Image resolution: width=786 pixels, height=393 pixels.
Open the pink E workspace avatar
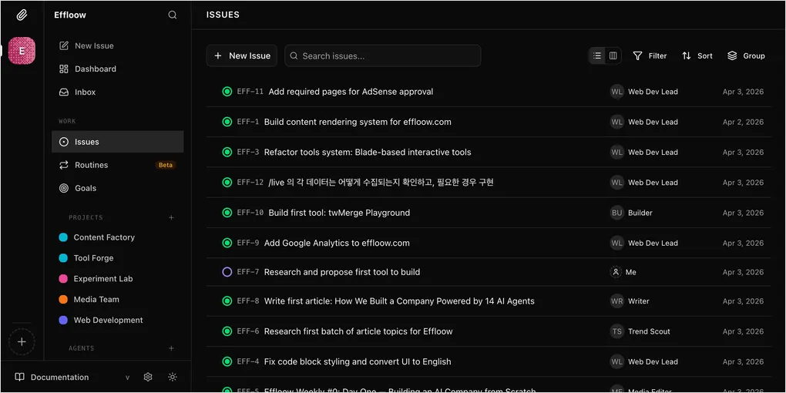(x=22, y=51)
